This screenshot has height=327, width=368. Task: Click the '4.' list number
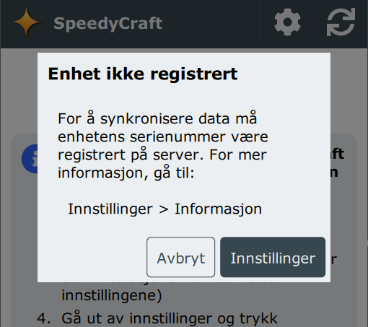point(44,318)
